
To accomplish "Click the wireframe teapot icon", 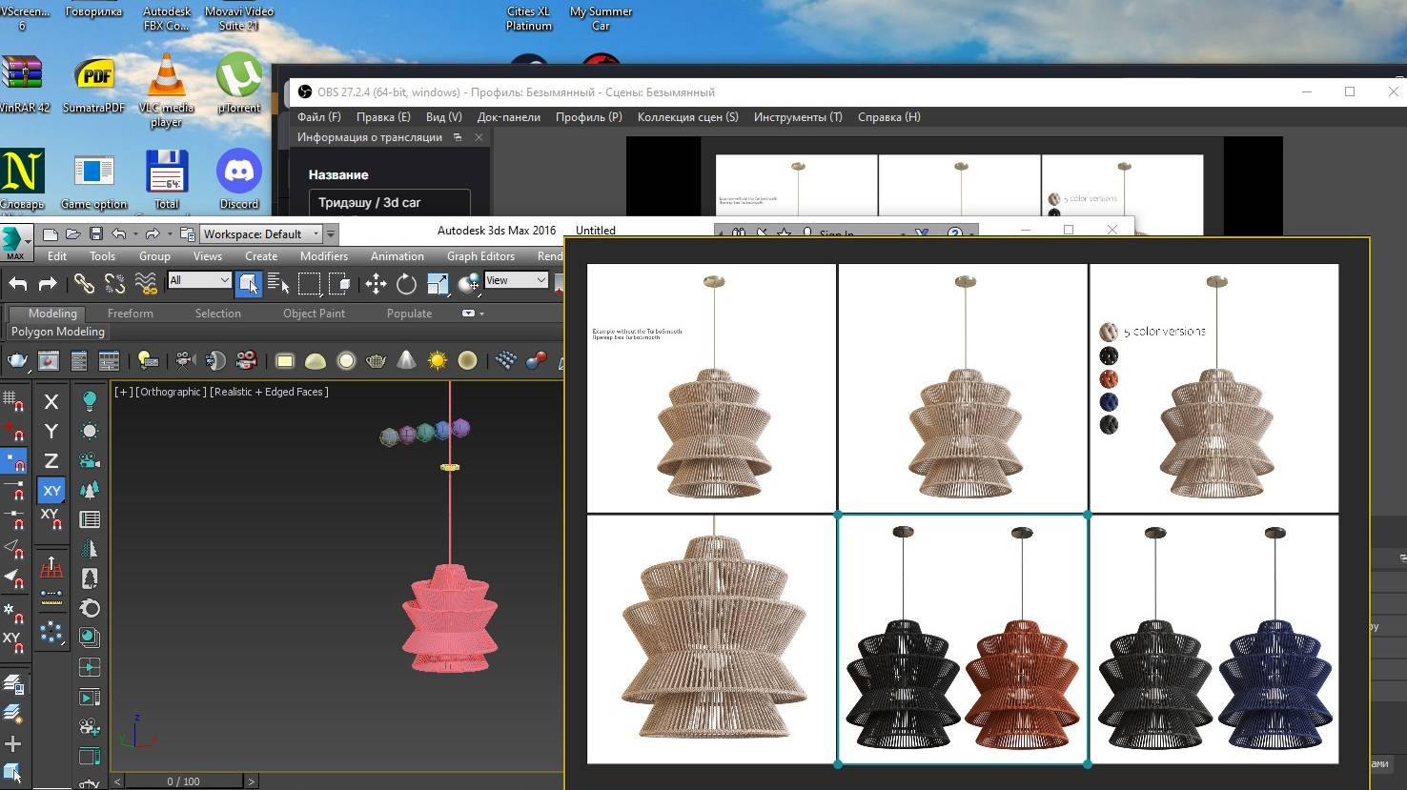I will (377, 360).
